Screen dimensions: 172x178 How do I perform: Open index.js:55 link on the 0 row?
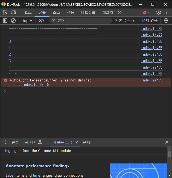pos(151,41)
